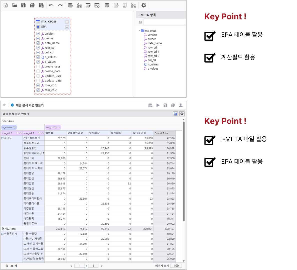Click the collapse-all button in the i-META panel
Screen dimensions: 297x270
click(x=140, y=22)
